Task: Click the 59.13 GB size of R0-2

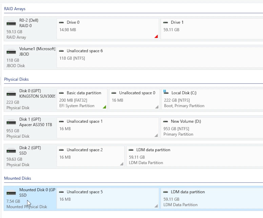Action: click(14, 32)
